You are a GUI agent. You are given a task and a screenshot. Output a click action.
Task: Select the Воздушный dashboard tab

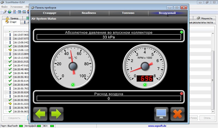pos(167,13)
